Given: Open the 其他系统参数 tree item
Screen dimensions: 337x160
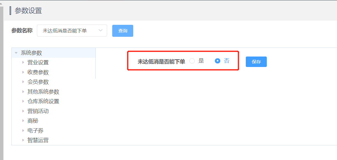Looking at the screenshot, I should (x=43, y=92).
